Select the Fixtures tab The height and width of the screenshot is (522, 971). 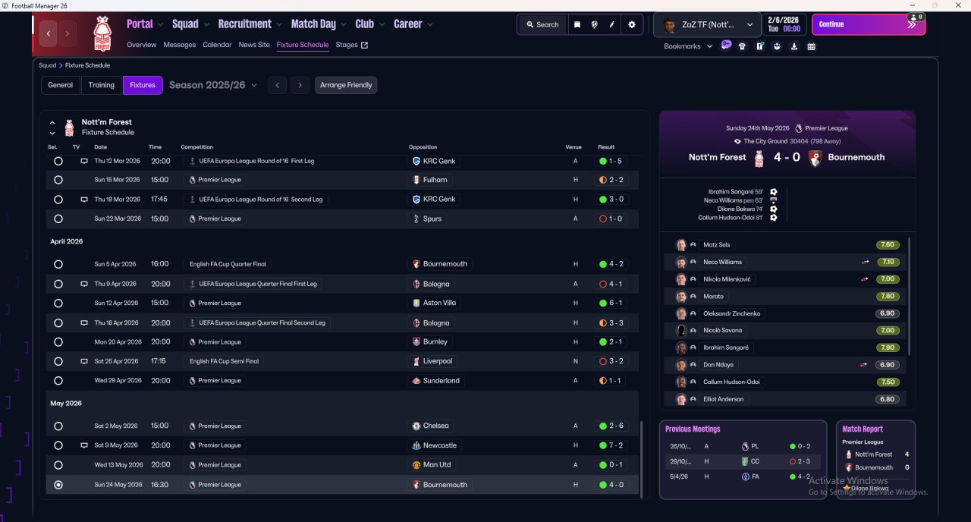[143, 85]
